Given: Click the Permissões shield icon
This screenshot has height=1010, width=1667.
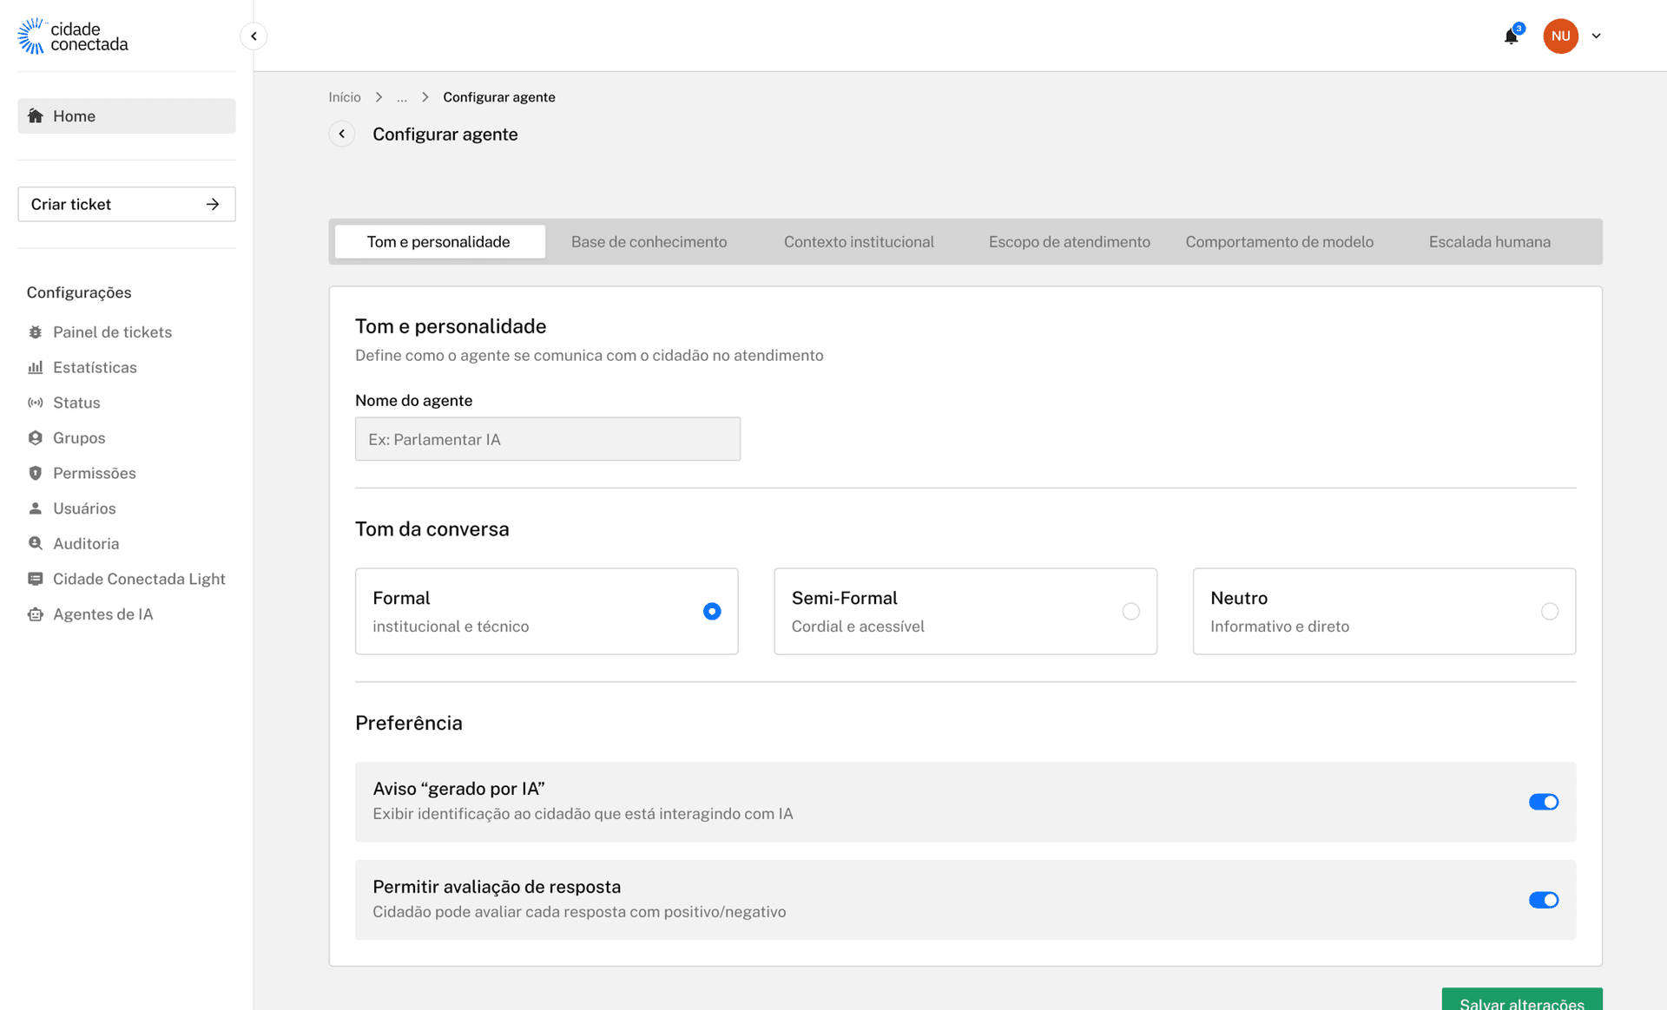Looking at the screenshot, I should (x=36, y=474).
